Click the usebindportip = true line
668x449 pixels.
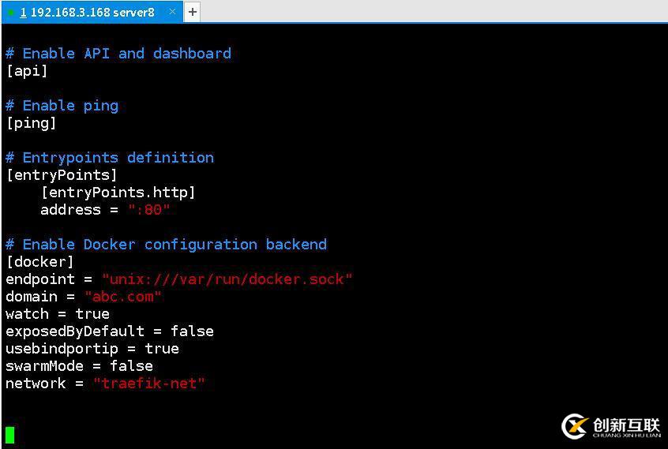coord(92,349)
